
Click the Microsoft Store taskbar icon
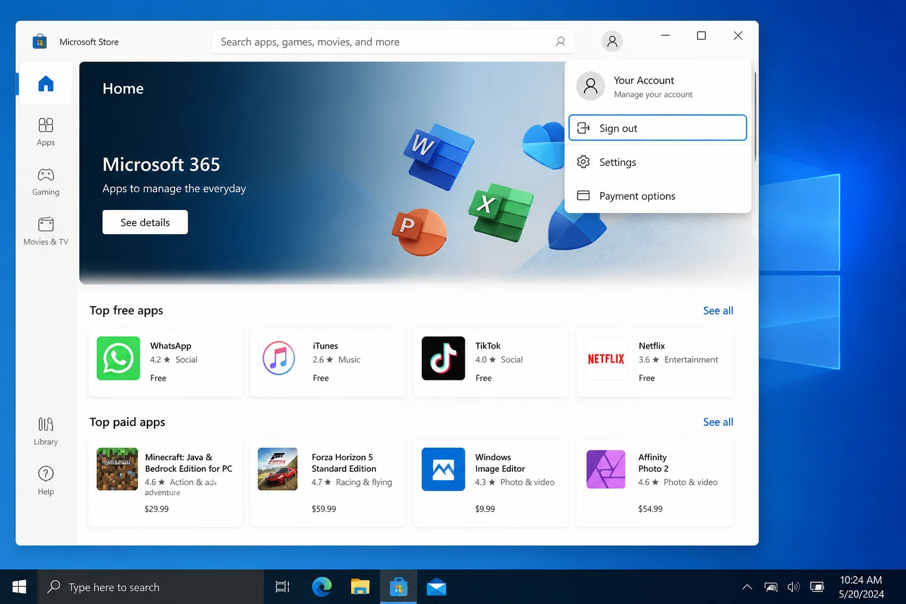tap(398, 587)
